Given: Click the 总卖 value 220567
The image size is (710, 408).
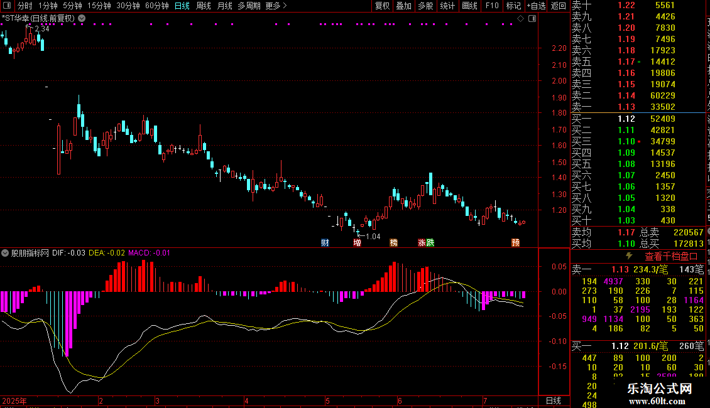Looking at the screenshot, I should (x=688, y=232).
